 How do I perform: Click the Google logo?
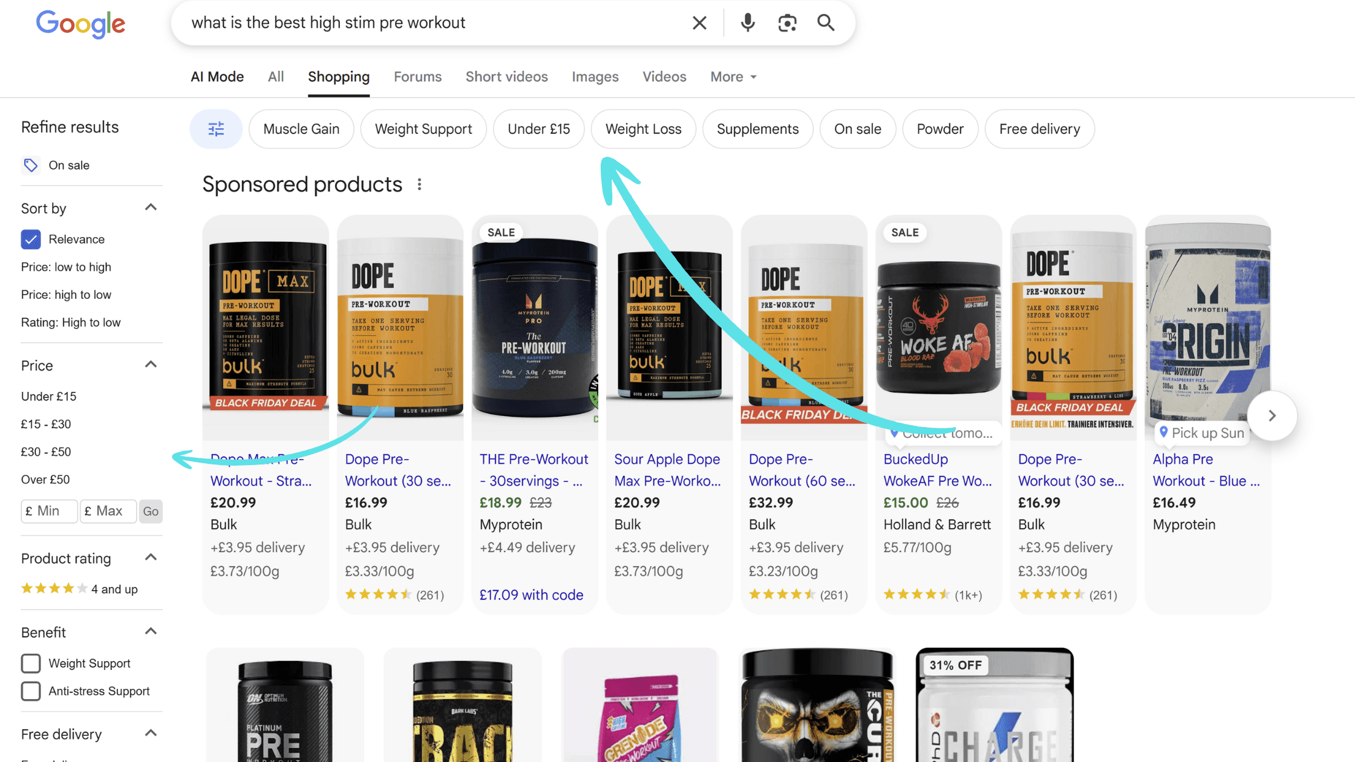click(x=80, y=24)
